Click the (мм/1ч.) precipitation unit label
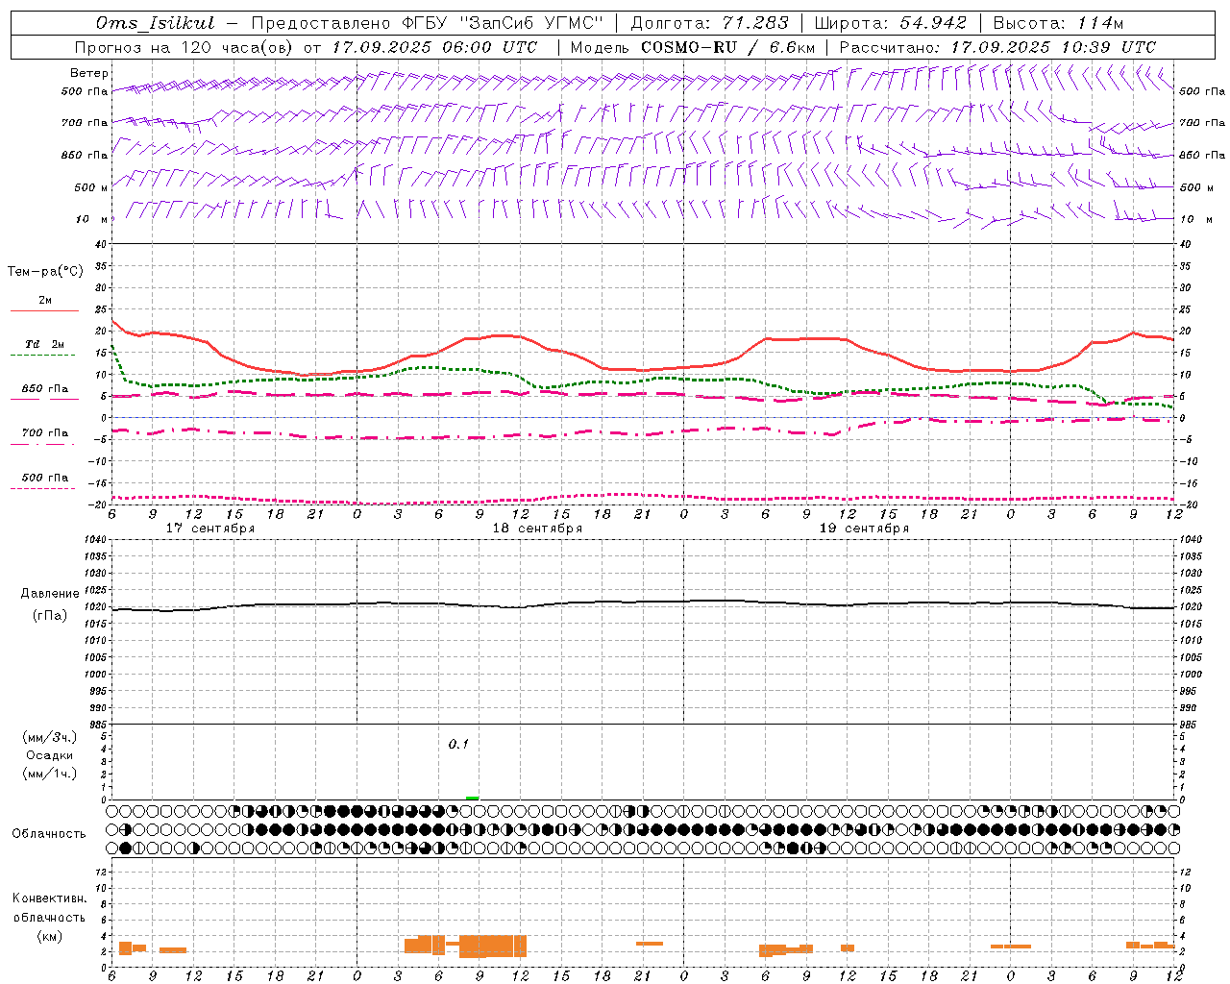1230x984 pixels. click(50, 774)
